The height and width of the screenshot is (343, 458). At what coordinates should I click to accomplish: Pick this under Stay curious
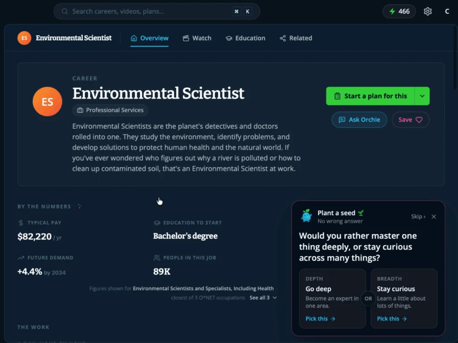(392, 319)
